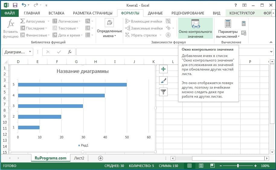
Task: Click Trace Precedents (Влияющие ячейки)
Action: pos(144,21)
